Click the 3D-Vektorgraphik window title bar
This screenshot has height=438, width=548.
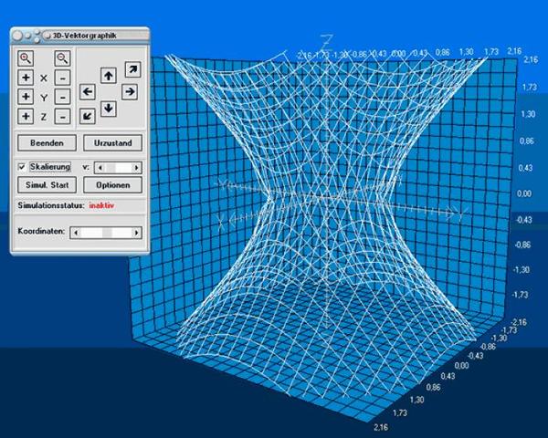pyautogui.click(x=80, y=36)
